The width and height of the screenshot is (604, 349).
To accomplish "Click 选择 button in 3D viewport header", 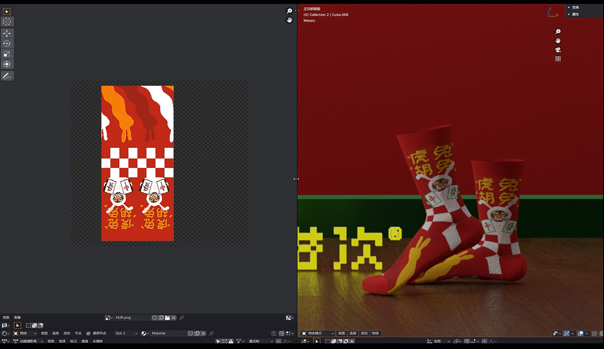I will pyautogui.click(x=352, y=333).
